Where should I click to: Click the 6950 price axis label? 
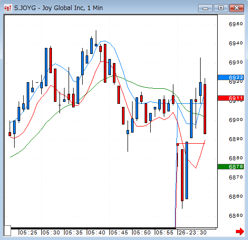click(x=236, y=24)
